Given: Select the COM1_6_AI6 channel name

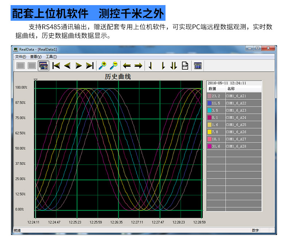Looking at the screenshot, I should (x=236, y=132).
